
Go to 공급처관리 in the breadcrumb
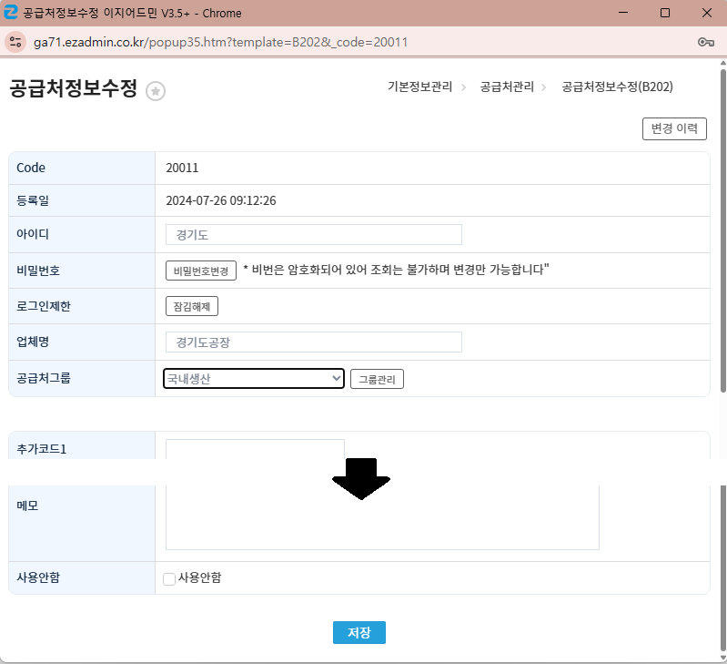[507, 87]
